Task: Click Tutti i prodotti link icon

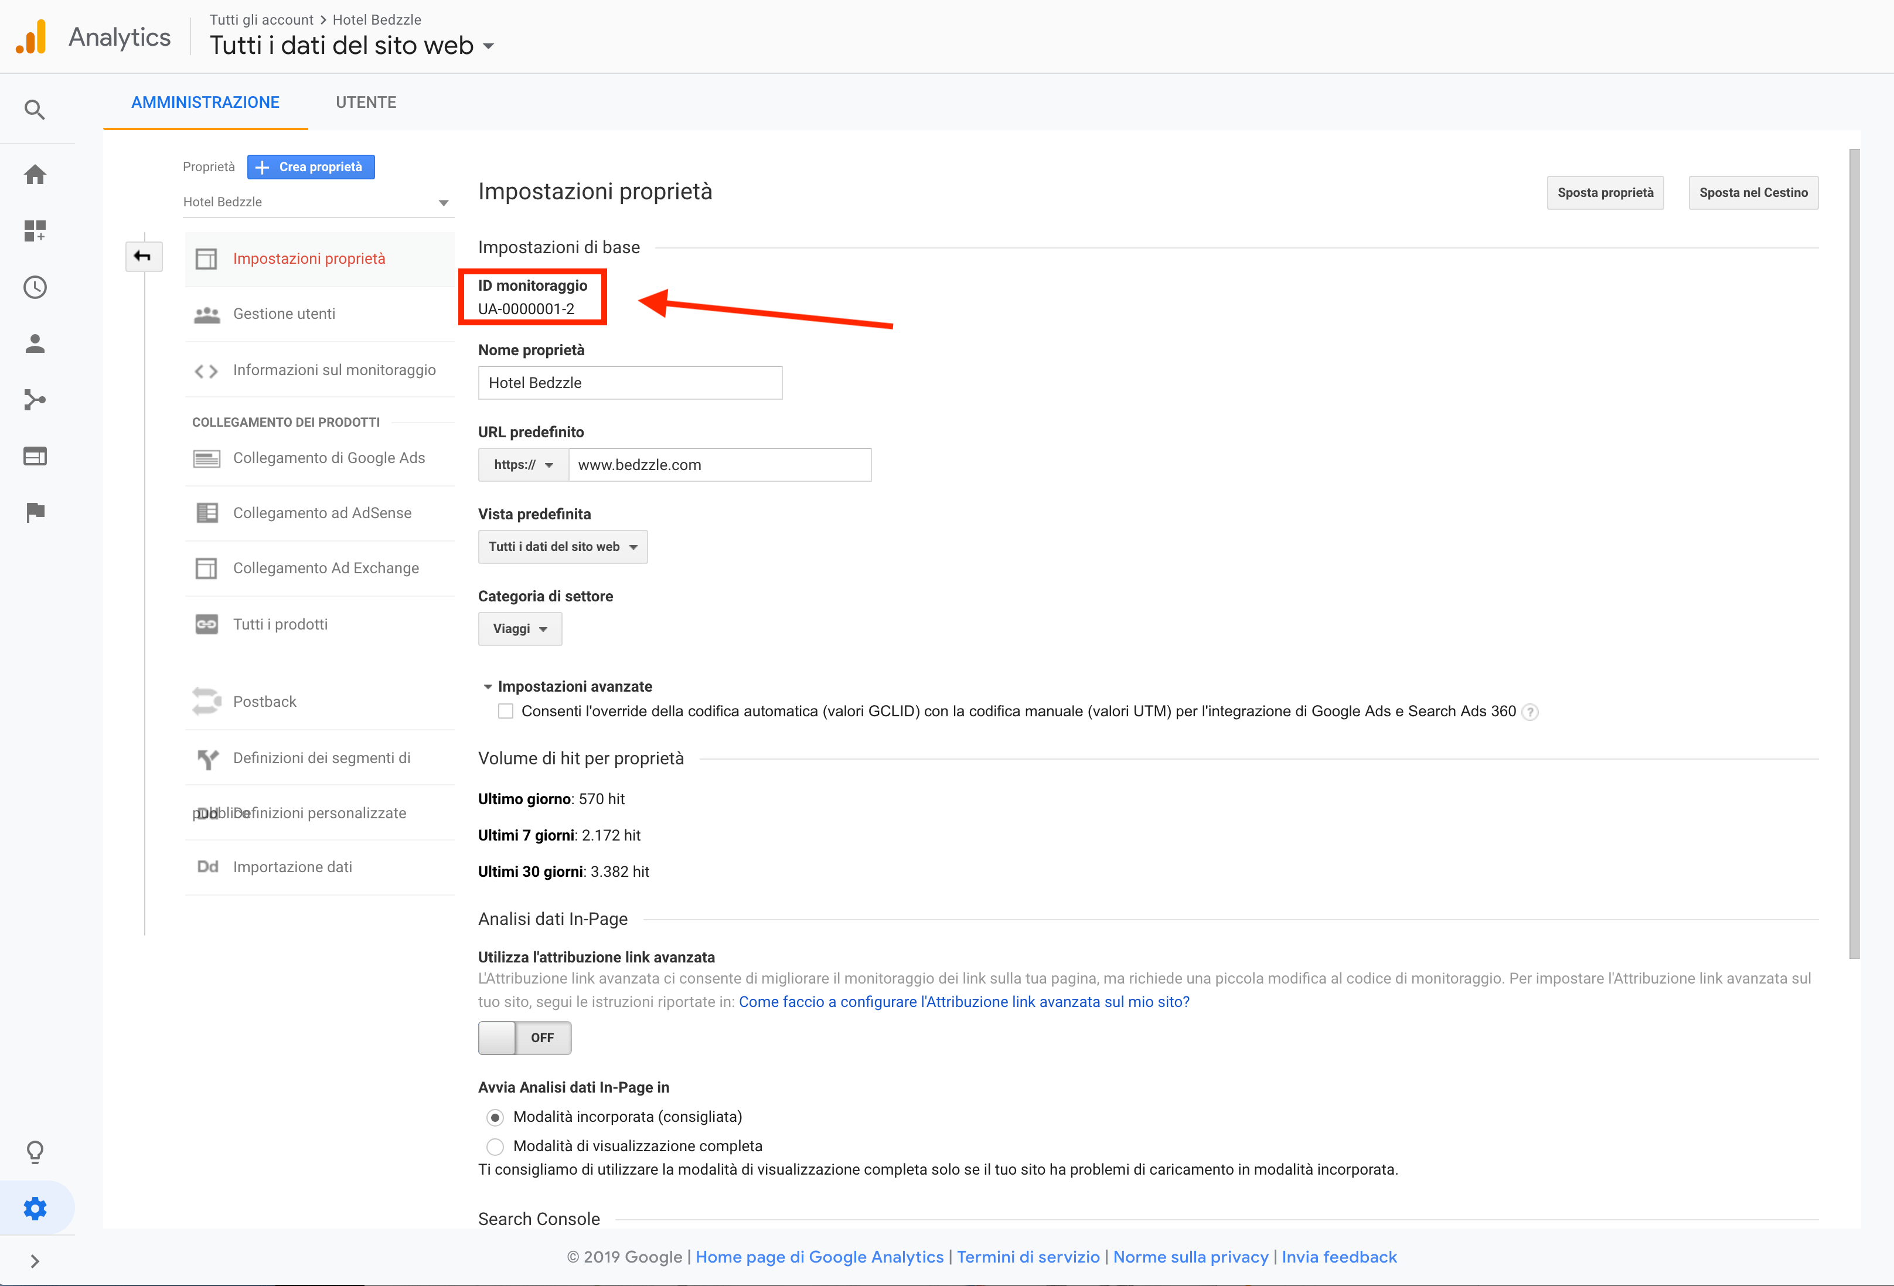Action: point(206,624)
